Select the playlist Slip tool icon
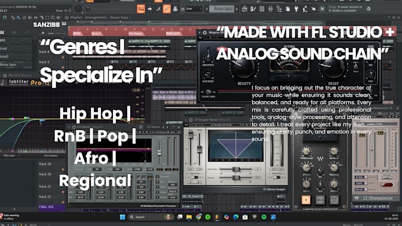The width and height of the screenshot is (402, 226). [x=35, y=18]
